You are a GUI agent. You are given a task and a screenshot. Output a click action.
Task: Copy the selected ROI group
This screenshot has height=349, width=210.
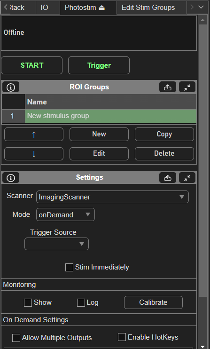[x=164, y=134]
